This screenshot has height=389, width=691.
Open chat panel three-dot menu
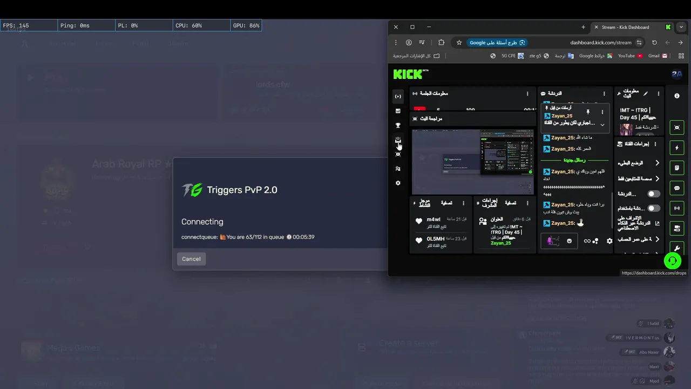605,93
